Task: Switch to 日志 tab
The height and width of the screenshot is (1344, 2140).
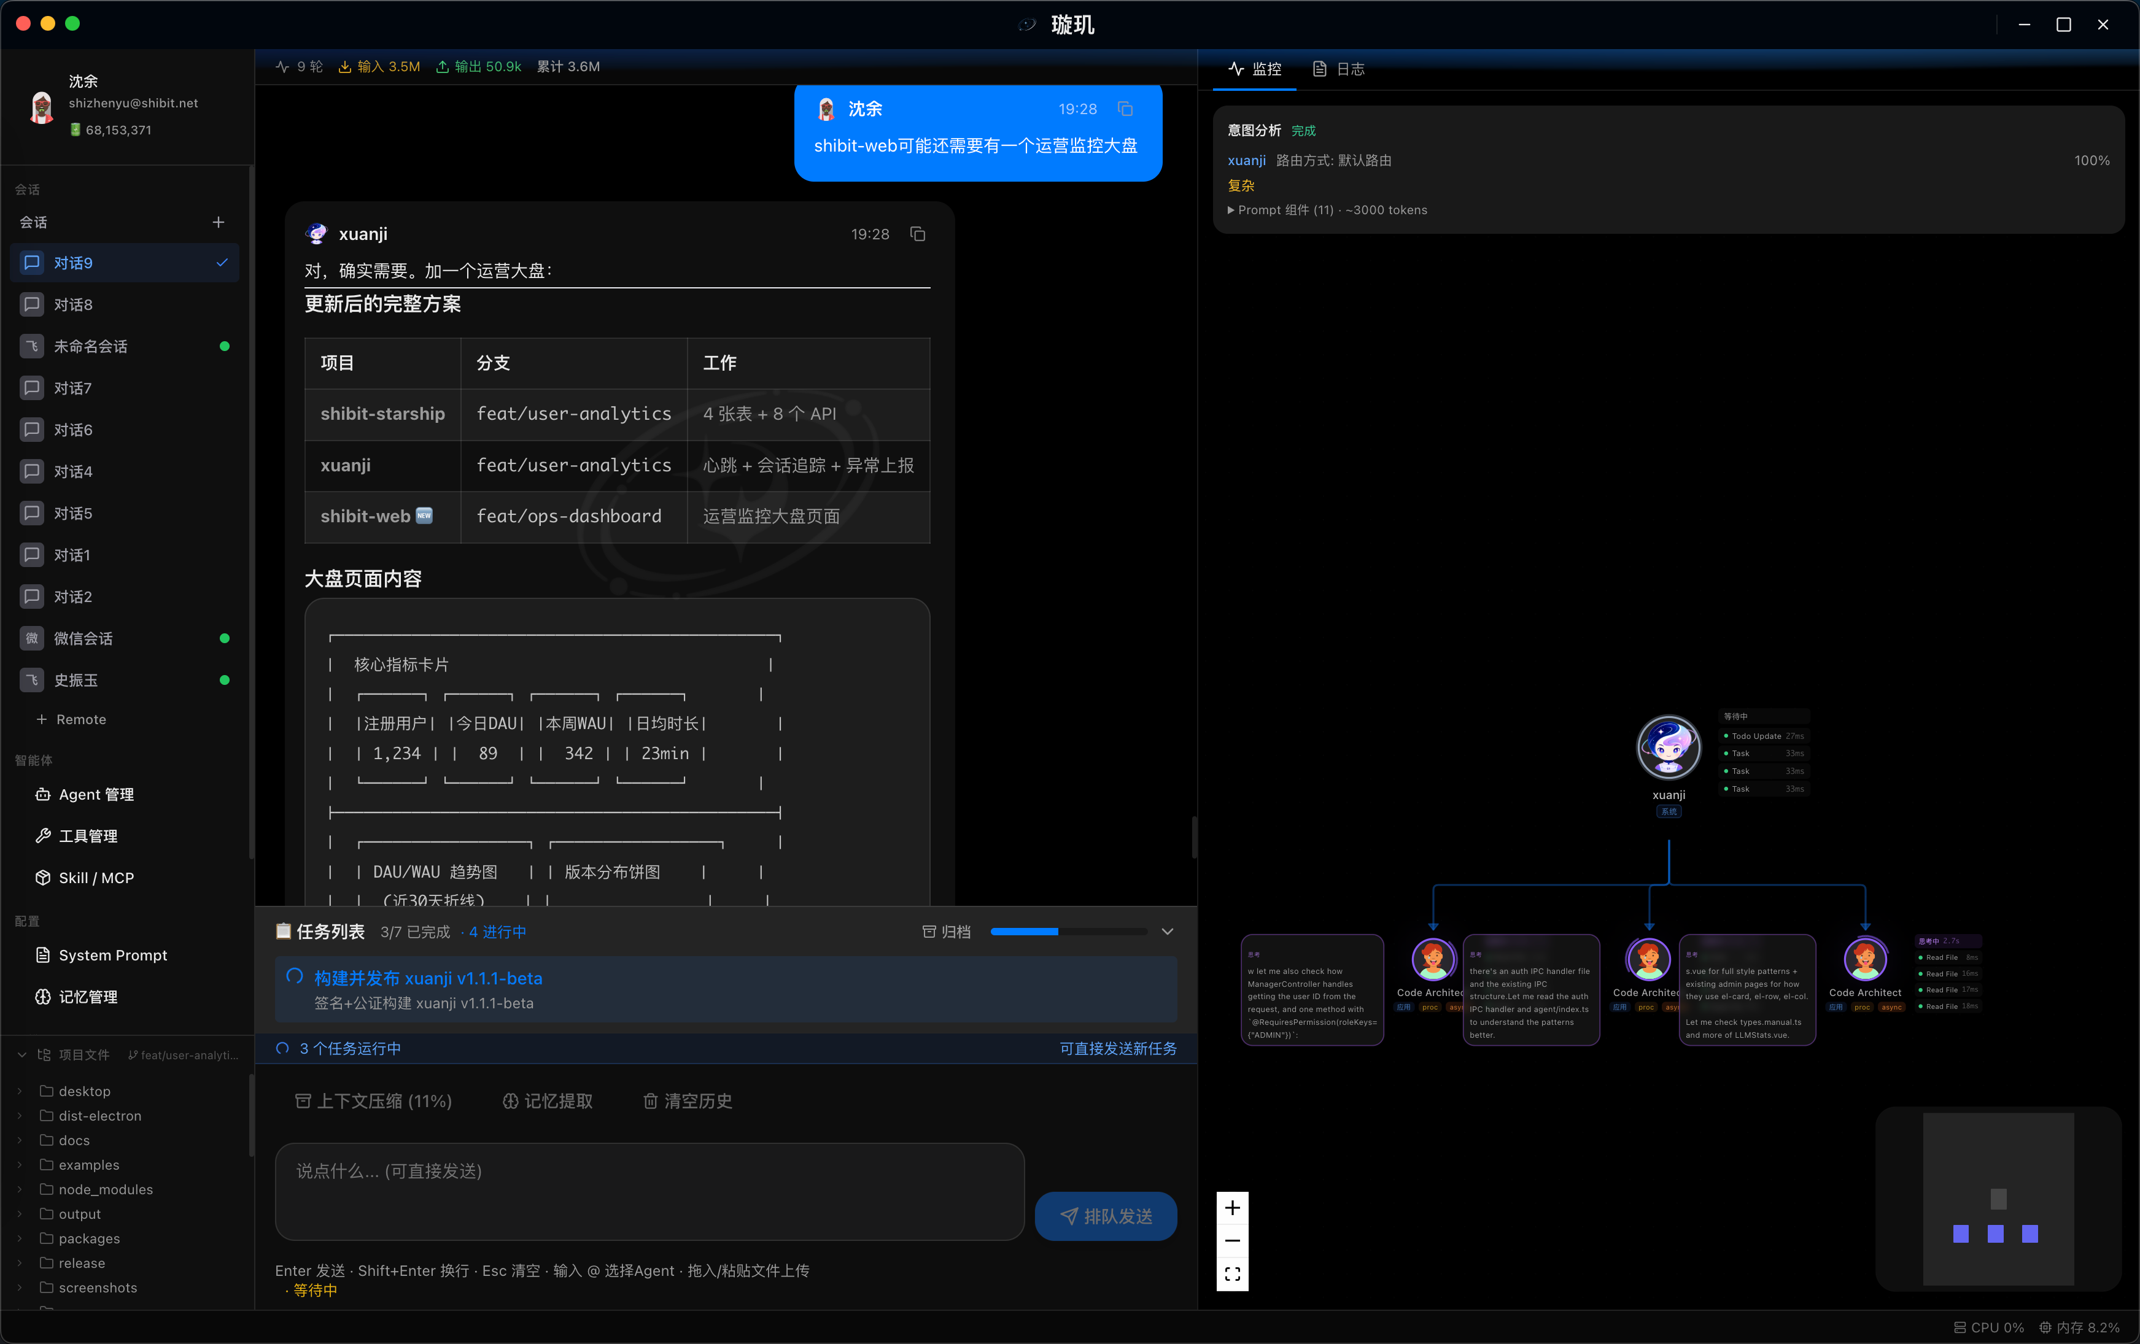Action: coord(1338,69)
